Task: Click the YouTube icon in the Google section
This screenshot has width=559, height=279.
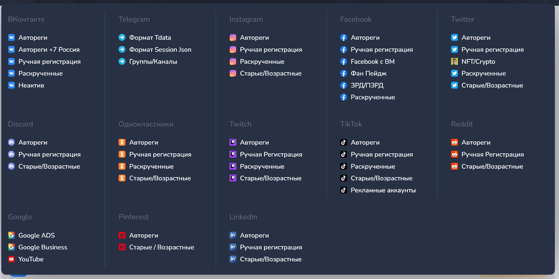Action: click(12, 259)
